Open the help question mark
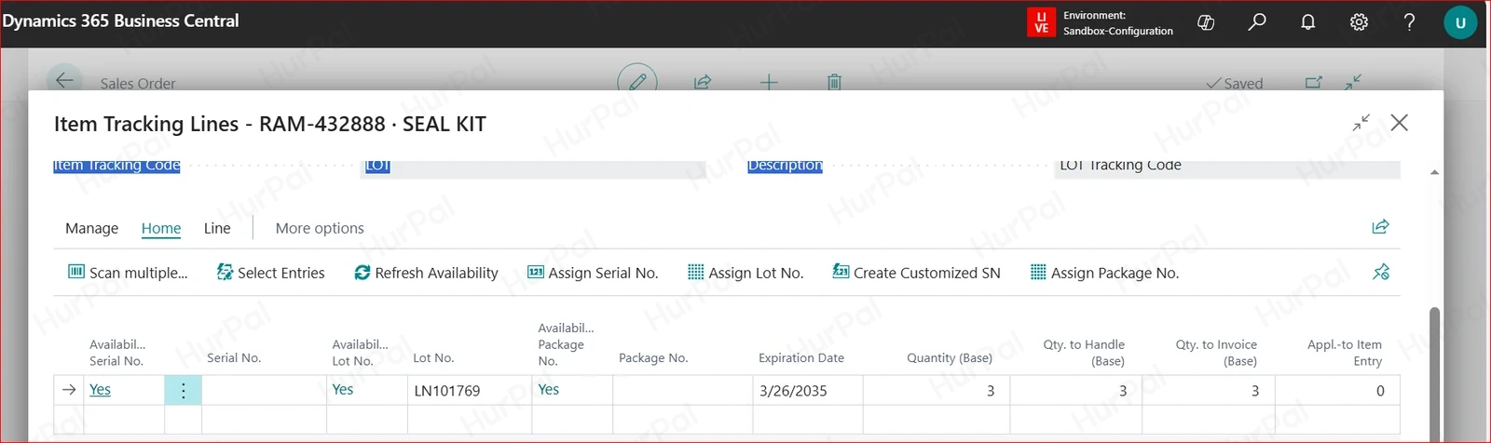Image resolution: width=1491 pixels, height=443 pixels. (1409, 22)
